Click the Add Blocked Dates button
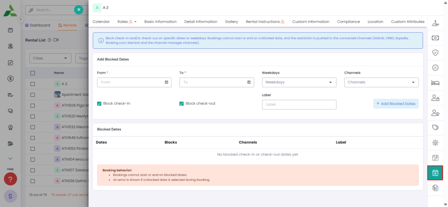Viewport: 448px width, 207px height. (x=395, y=104)
